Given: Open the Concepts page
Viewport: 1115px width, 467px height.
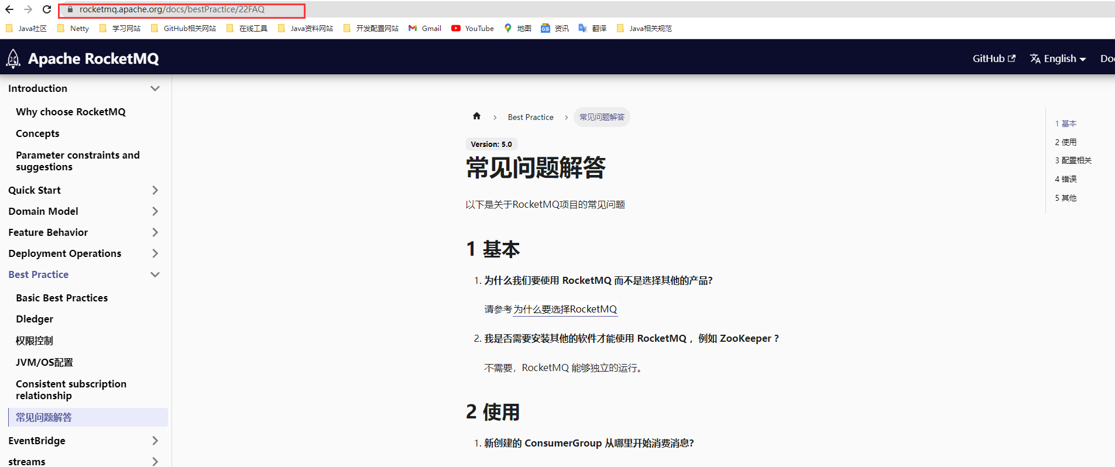Looking at the screenshot, I should pos(37,133).
